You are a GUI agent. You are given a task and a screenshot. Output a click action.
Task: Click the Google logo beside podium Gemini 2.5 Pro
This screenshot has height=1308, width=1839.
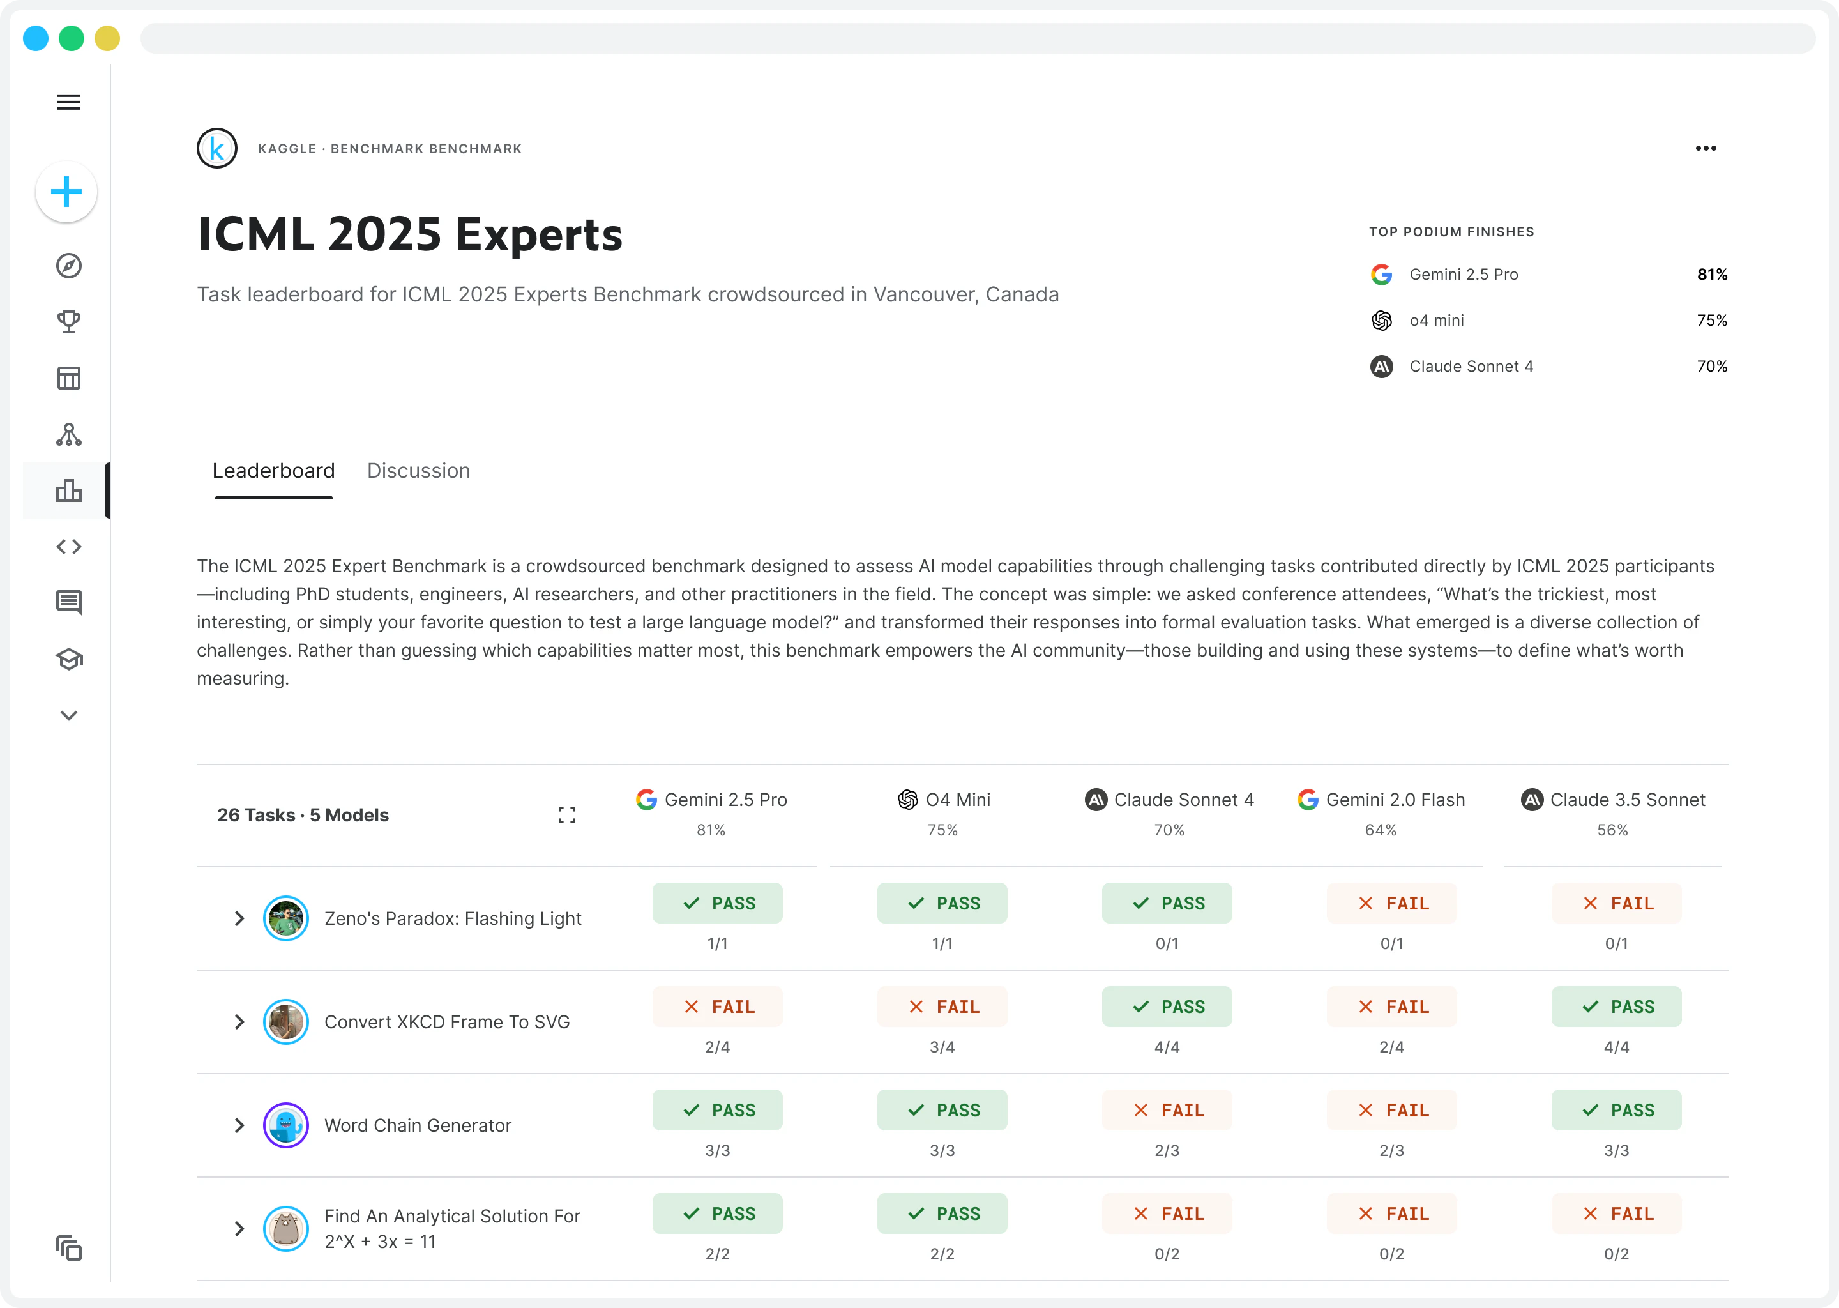(1382, 275)
